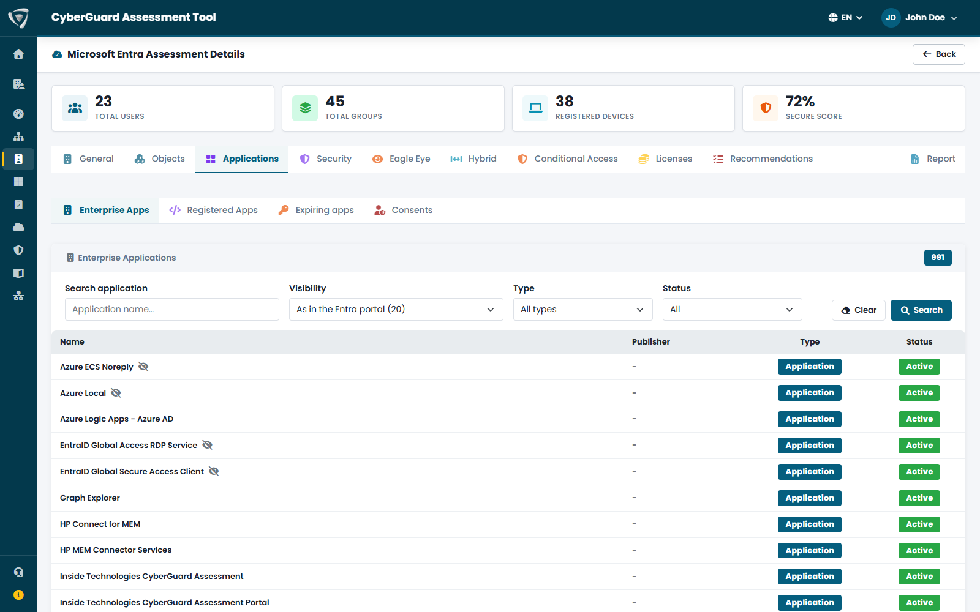Click the clipboard checklist sidebar icon

point(18,204)
